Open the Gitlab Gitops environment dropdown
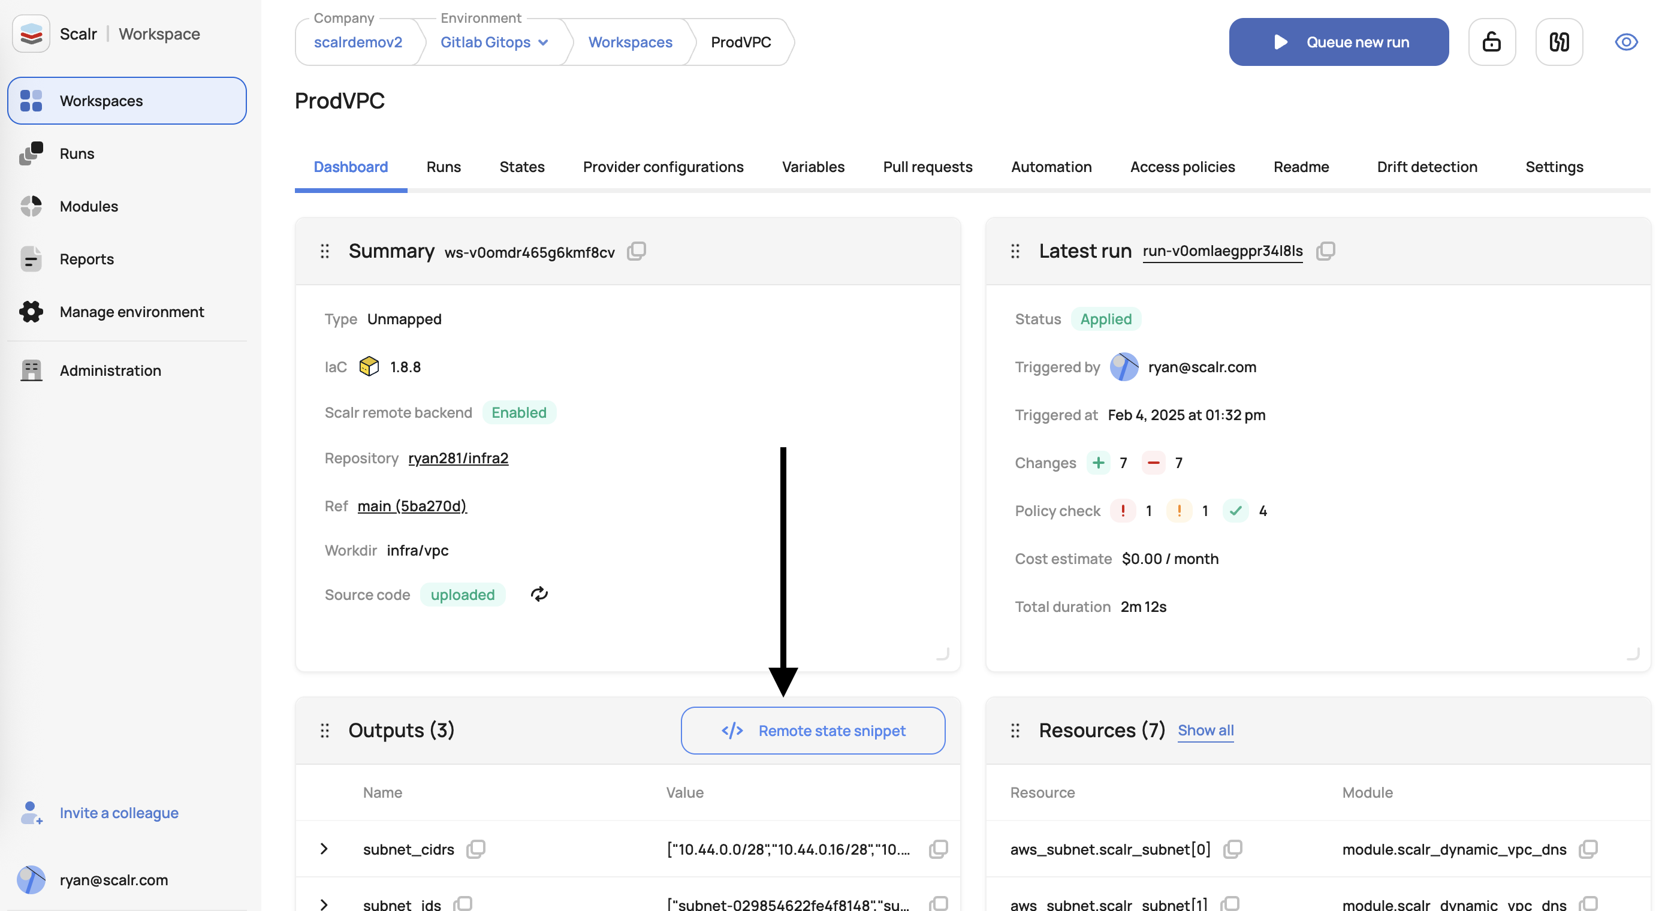Screen dimensions: 1671x911 click(494, 42)
